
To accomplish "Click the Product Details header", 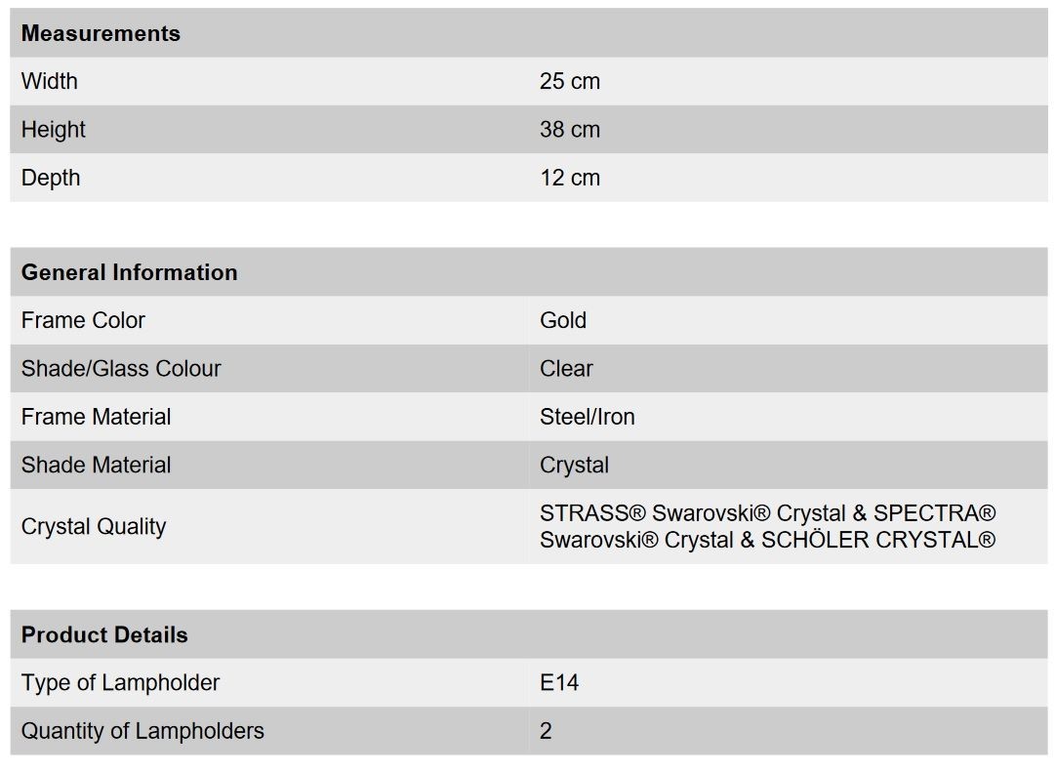I will 104,634.
